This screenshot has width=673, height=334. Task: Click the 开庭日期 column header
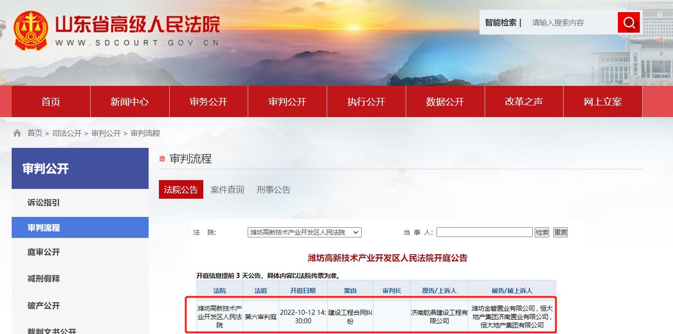[x=303, y=291]
